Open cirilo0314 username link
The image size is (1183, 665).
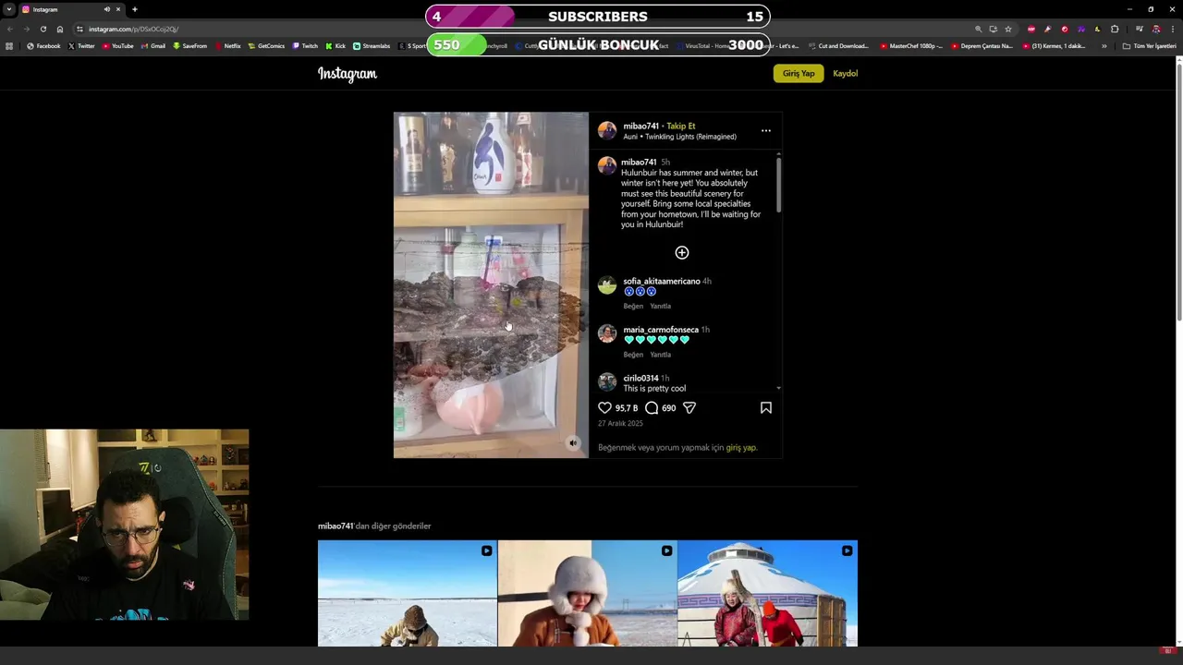640,378
